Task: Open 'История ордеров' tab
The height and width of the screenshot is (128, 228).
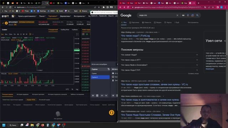Action: 22,95
